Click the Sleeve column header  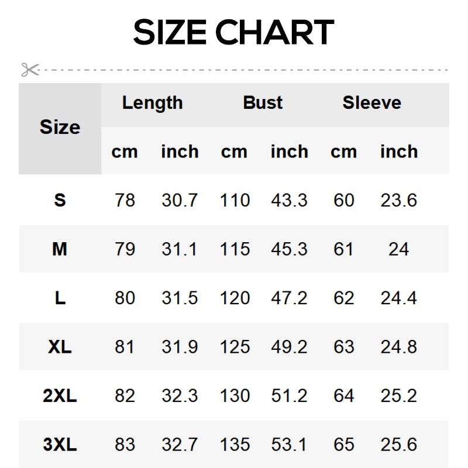[x=371, y=103]
